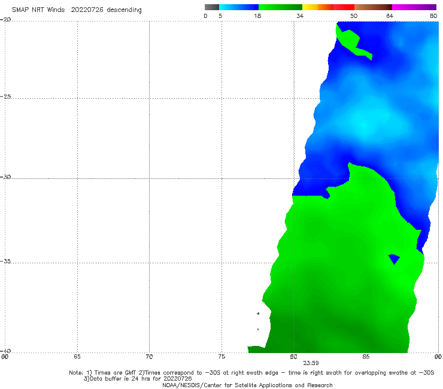Click the gray 0-5 segment of color bar
Image resolution: width=443 pixels, height=389 pixels.
[212, 7]
